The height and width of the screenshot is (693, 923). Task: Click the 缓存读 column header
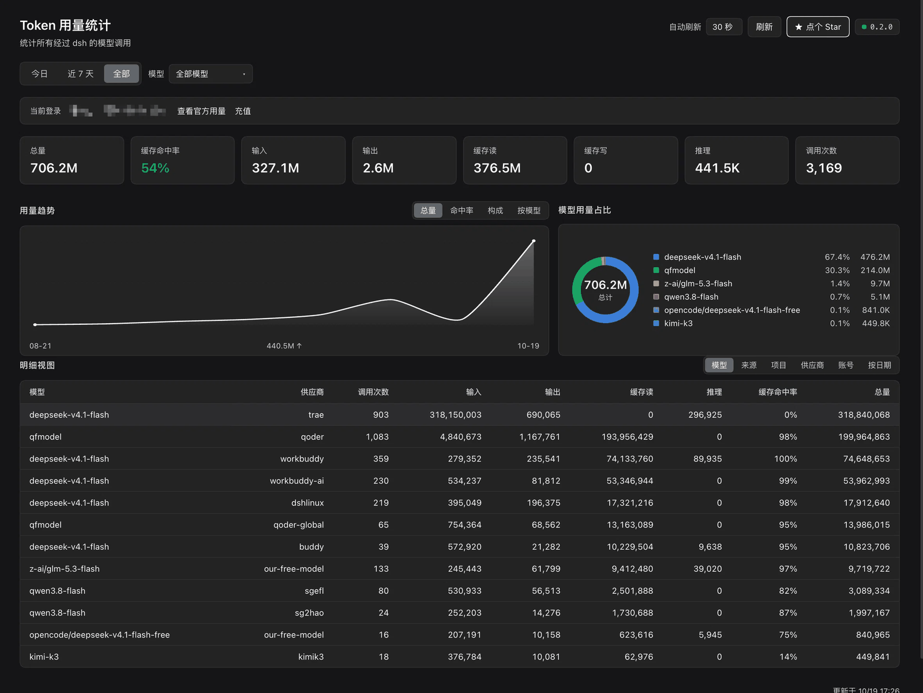click(x=641, y=392)
